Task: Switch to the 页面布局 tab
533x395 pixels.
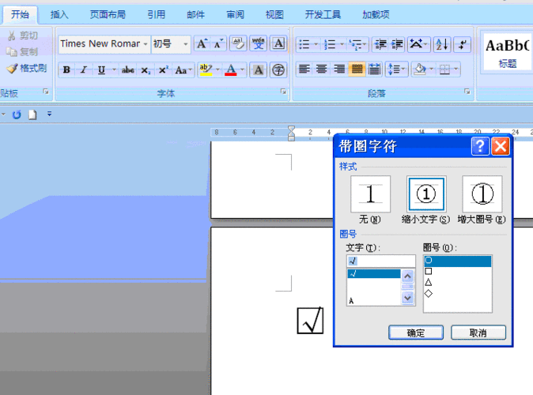Action: (108, 14)
